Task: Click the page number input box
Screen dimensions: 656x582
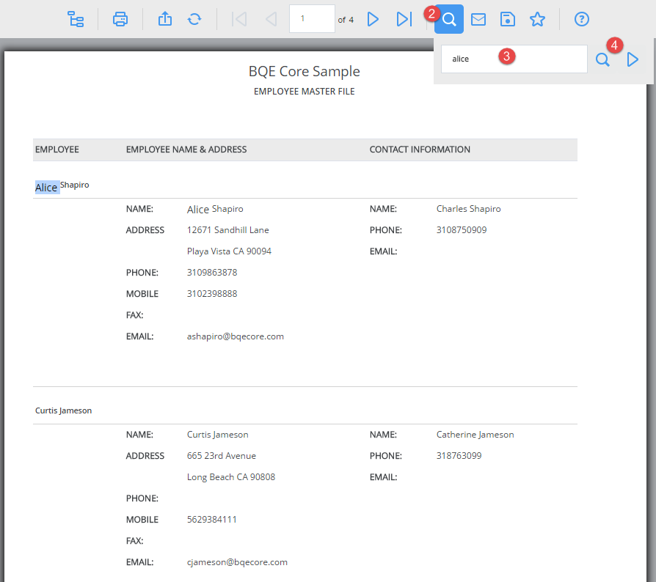Action: click(312, 19)
